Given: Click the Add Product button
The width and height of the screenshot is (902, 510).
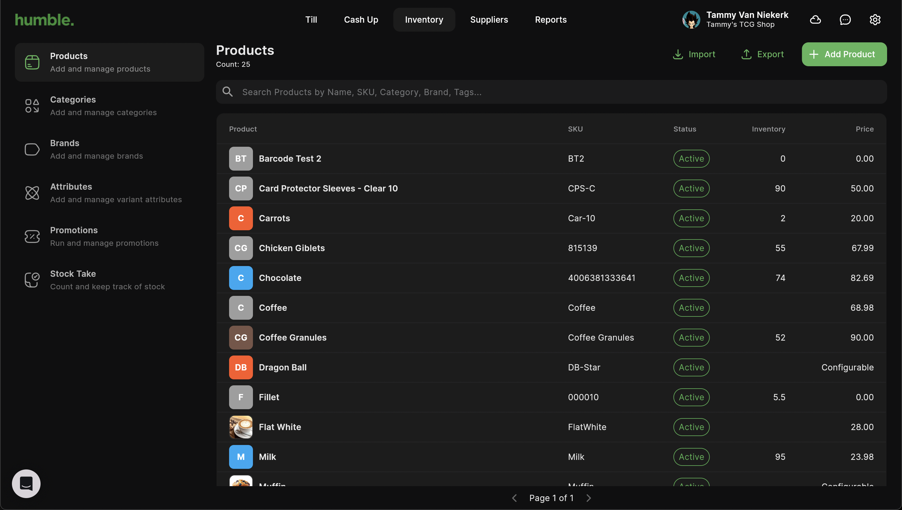Looking at the screenshot, I should [844, 54].
